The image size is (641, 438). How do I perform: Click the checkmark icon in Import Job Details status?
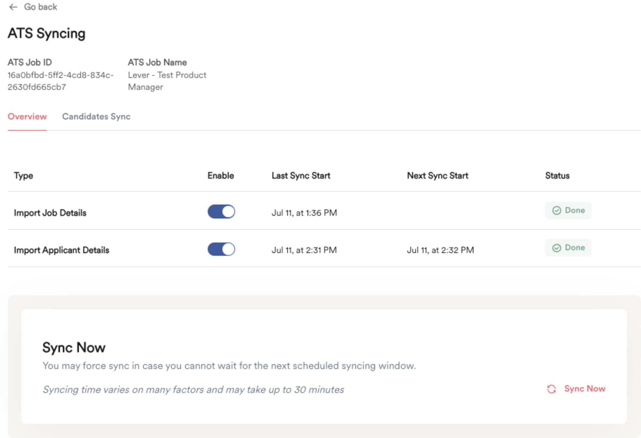556,210
